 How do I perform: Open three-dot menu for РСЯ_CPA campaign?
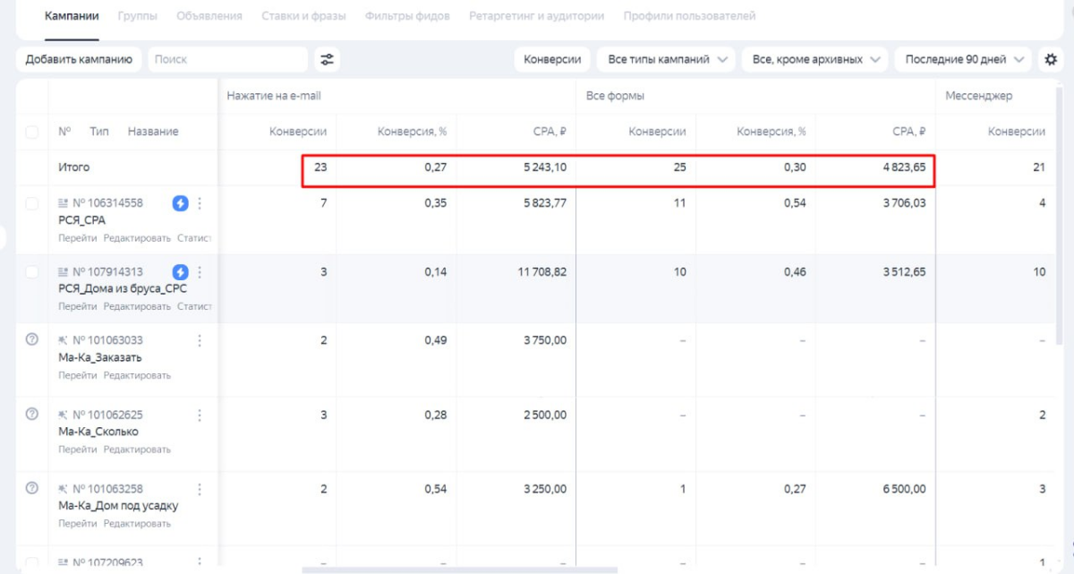(200, 203)
